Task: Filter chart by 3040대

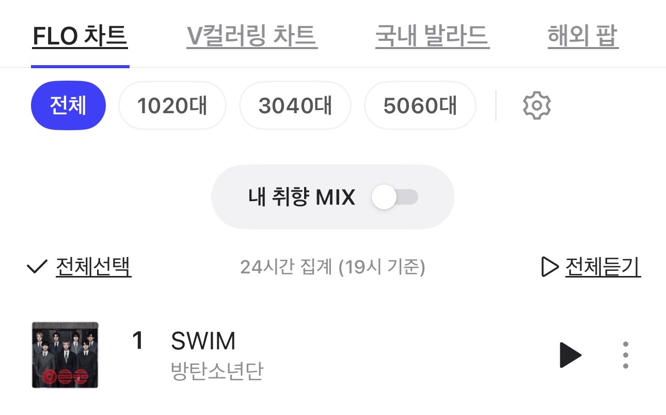Action: click(x=295, y=105)
